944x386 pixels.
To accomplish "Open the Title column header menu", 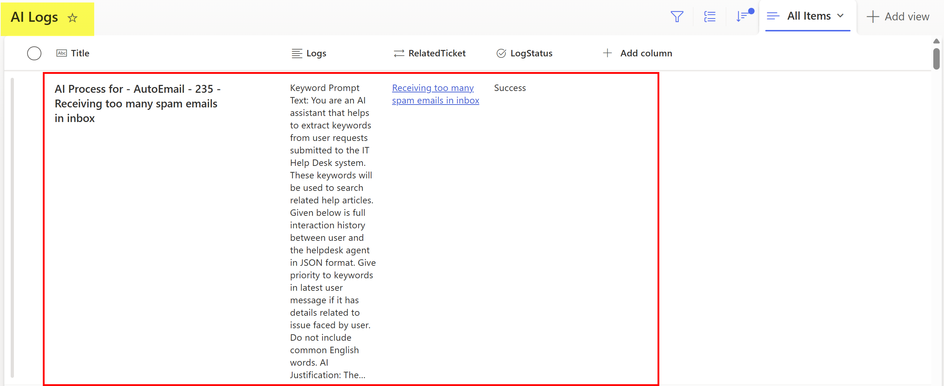I will (x=80, y=54).
